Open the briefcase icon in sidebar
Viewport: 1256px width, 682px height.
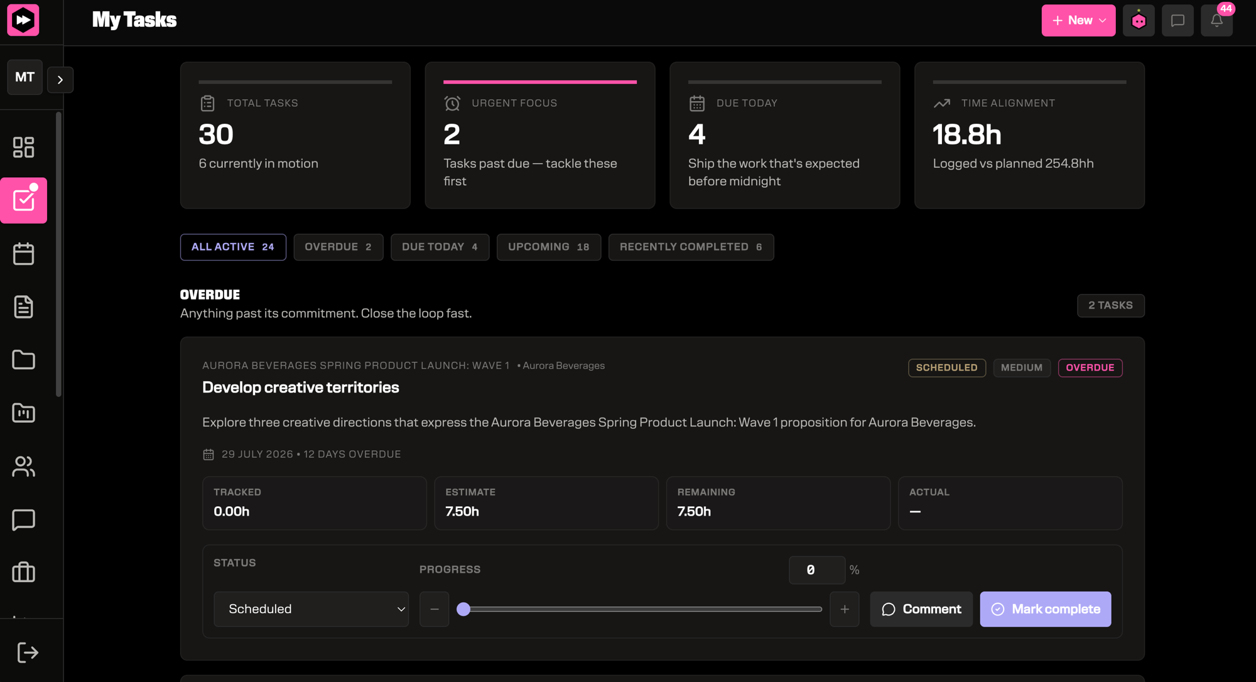tap(23, 572)
